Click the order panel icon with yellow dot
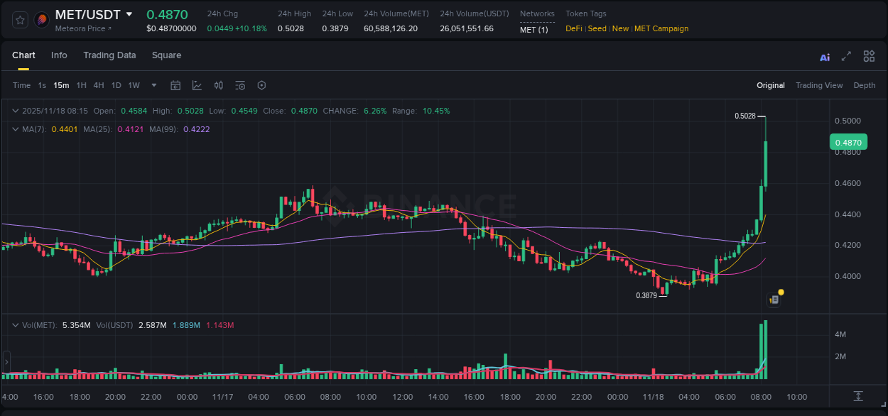The image size is (888, 416). [x=774, y=299]
